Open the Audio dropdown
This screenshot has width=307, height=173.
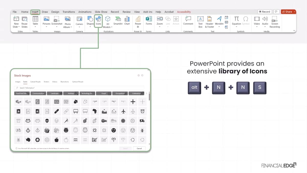265,27
